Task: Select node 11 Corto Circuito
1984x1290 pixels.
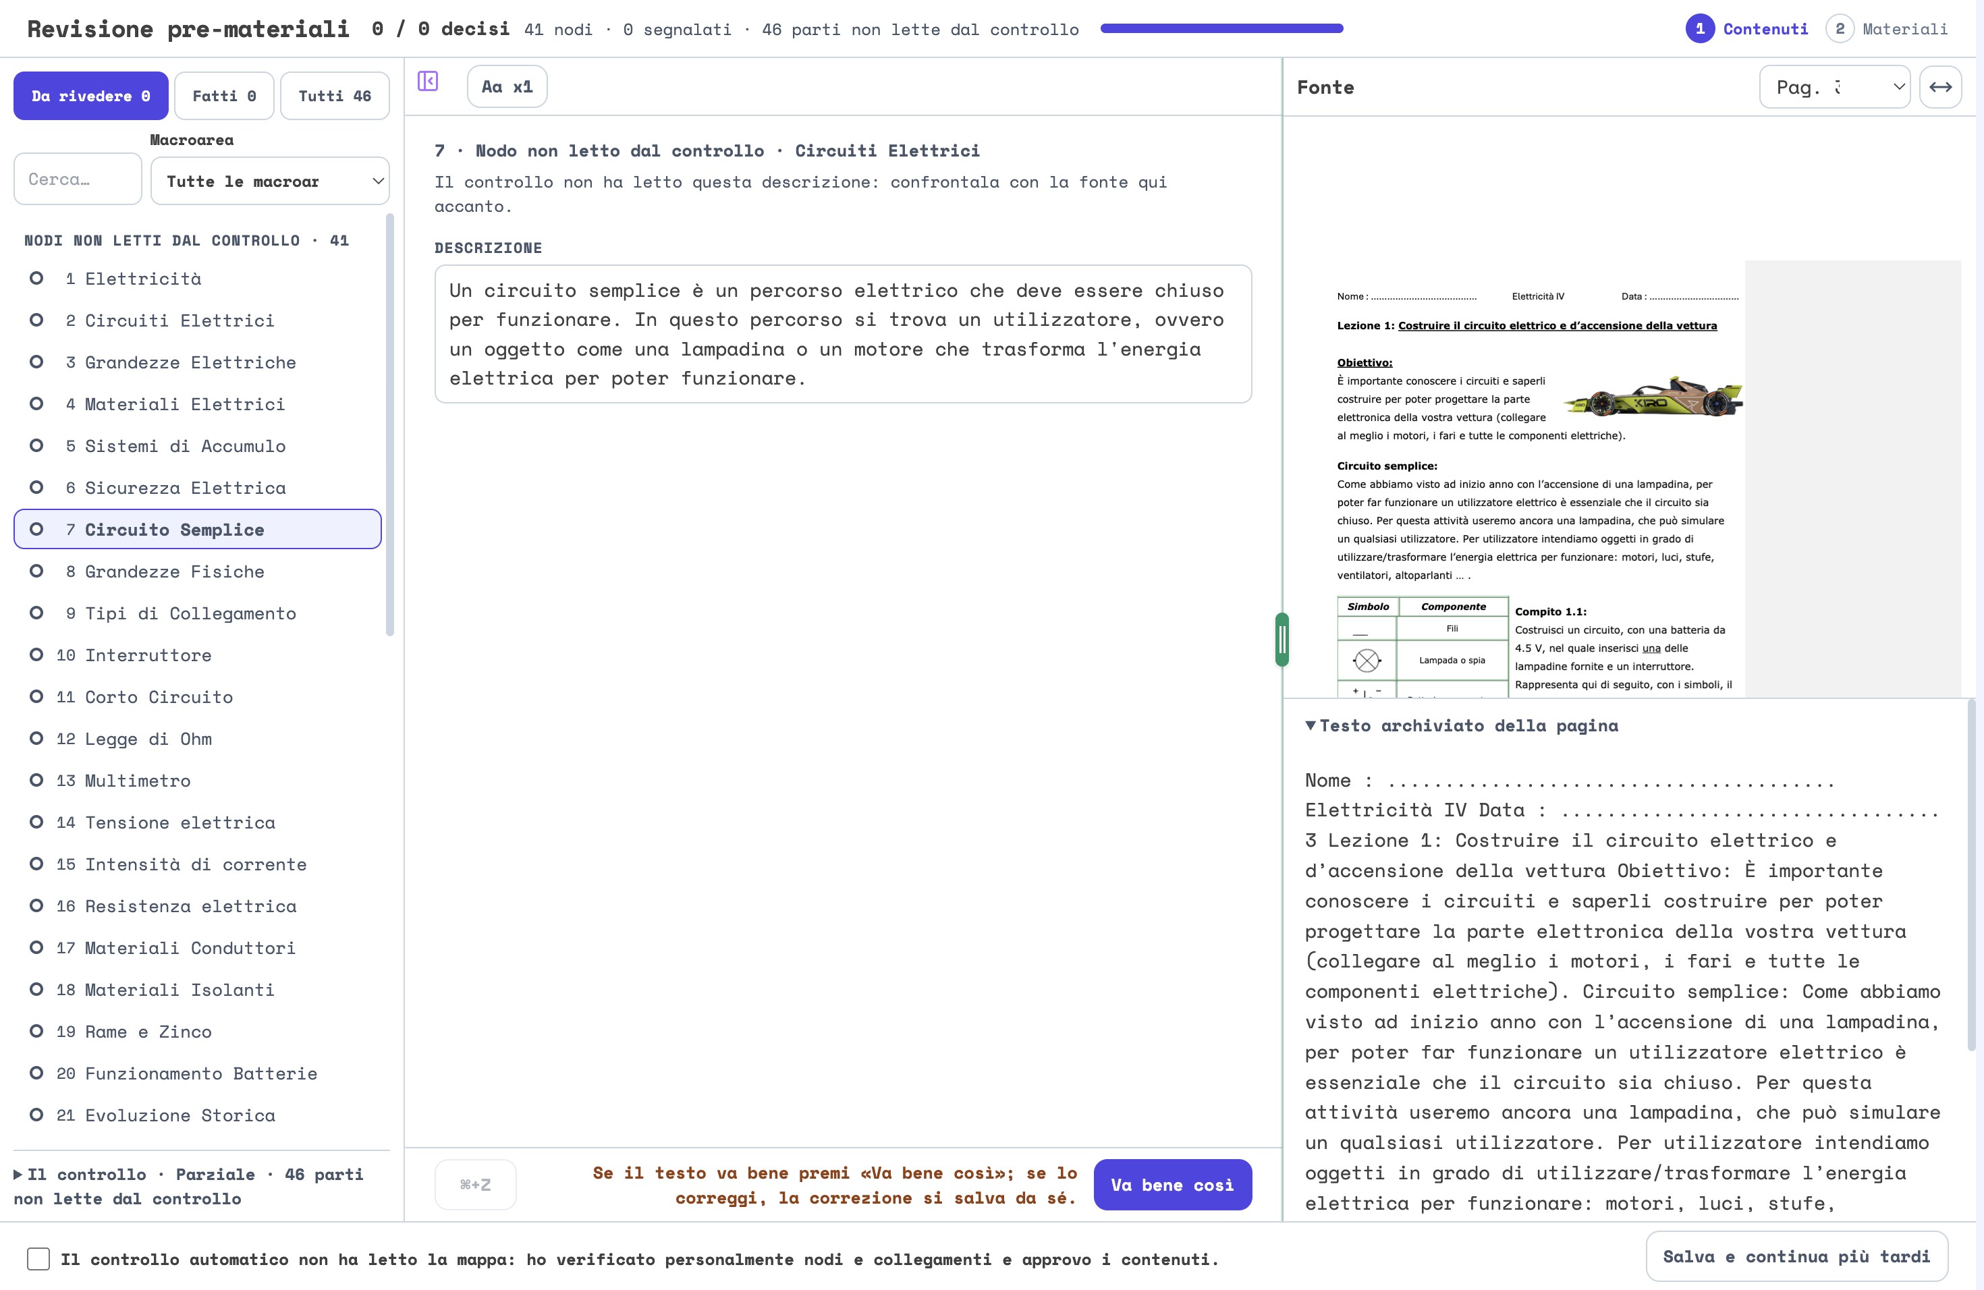Action: 198,697
